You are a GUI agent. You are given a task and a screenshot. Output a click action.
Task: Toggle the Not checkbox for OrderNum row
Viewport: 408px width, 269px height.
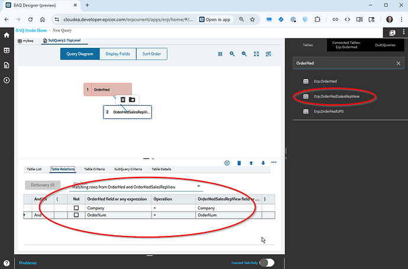(x=76, y=215)
